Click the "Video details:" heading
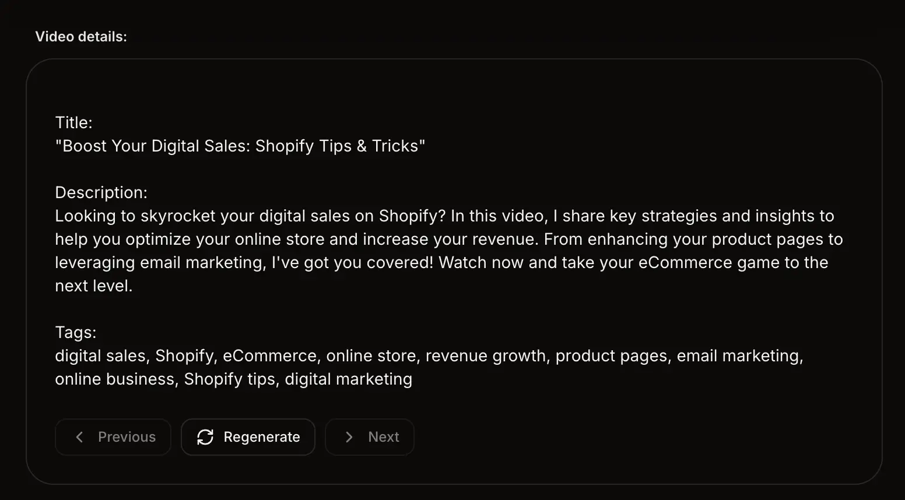 [81, 37]
